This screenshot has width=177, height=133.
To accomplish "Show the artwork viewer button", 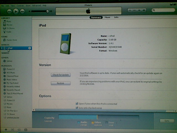I will [26, 130].
